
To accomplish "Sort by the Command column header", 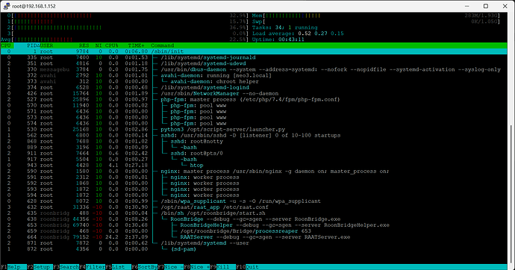I will tap(162, 45).
